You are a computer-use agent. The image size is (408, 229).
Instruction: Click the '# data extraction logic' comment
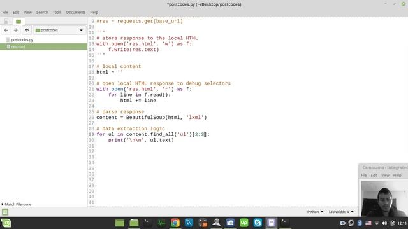point(131,128)
